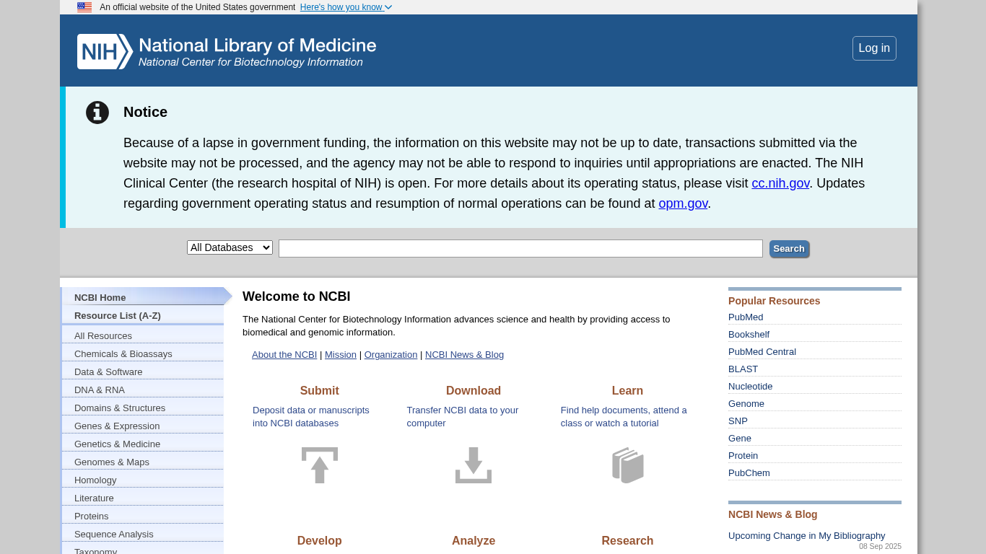Click the US flag icon

pos(84,7)
